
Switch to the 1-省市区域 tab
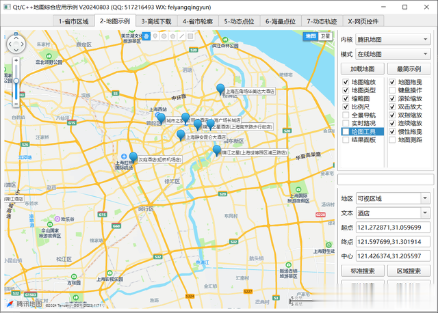pos(73,21)
